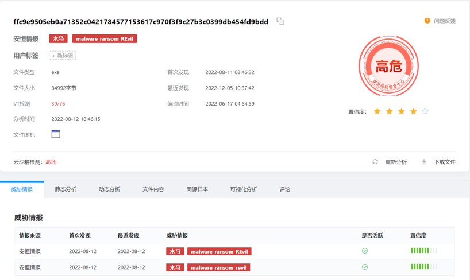Click the VT detection 39/76 link

[58, 104]
